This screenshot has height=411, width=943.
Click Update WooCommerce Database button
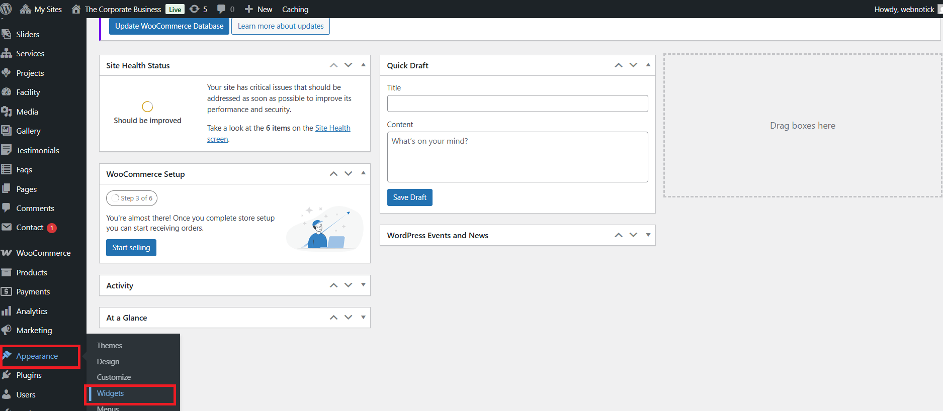point(169,26)
